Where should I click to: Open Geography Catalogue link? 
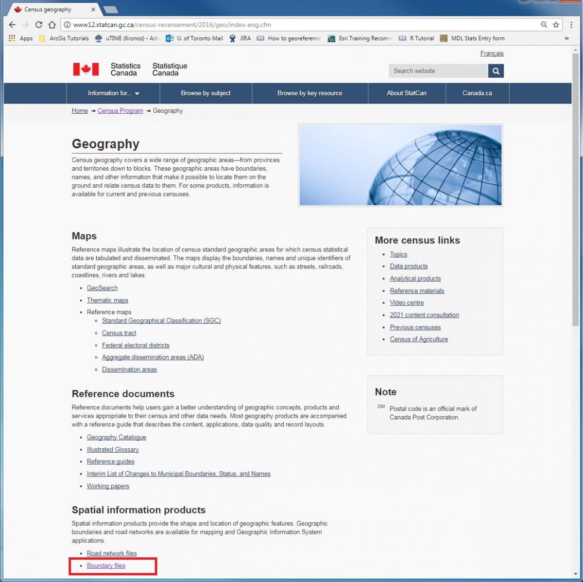tap(116, 438)
